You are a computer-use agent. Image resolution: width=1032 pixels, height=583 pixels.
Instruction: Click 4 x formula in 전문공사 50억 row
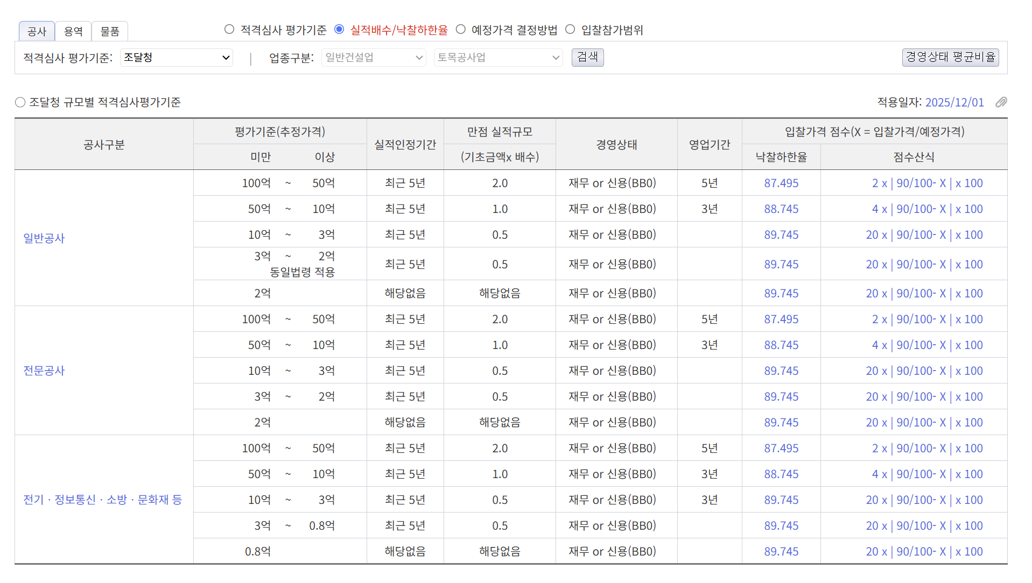pos(927,345)
